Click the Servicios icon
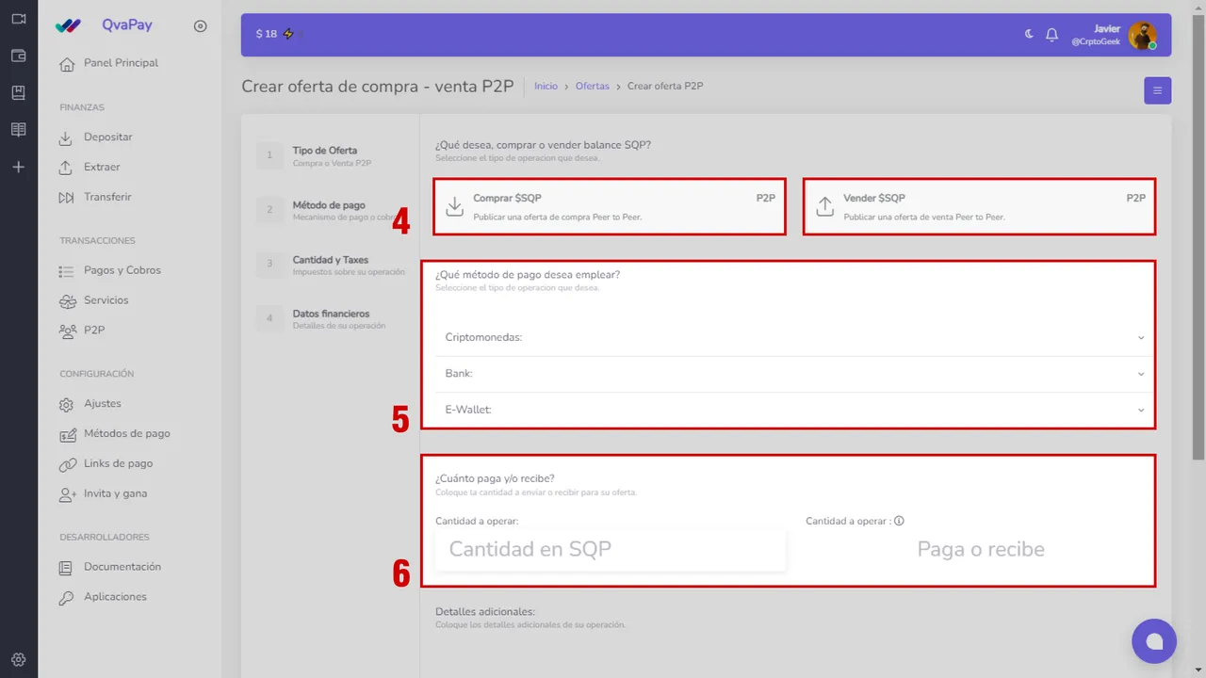The width and height of the screenshot is (1206, 678). pos(67,301)
